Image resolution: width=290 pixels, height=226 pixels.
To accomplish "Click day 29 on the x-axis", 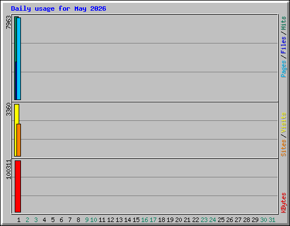I will pyautogui.click(x=255, y=220).
